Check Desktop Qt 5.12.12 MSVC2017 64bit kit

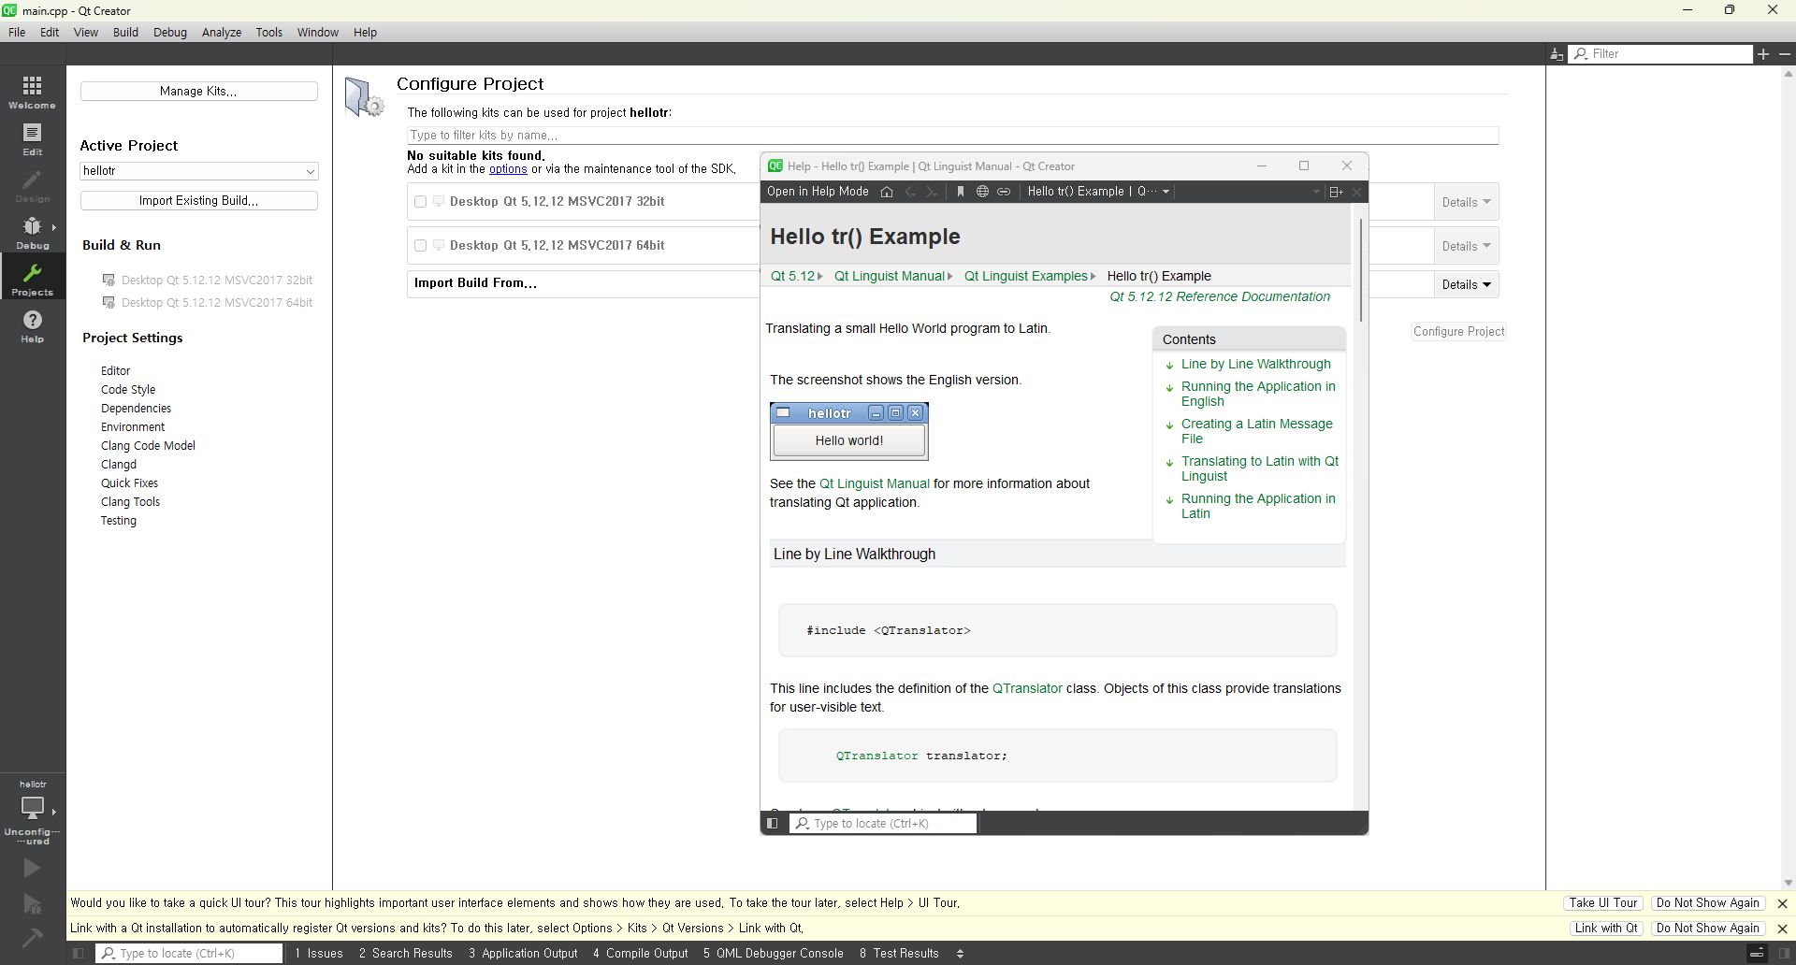[x=421, y=246]
